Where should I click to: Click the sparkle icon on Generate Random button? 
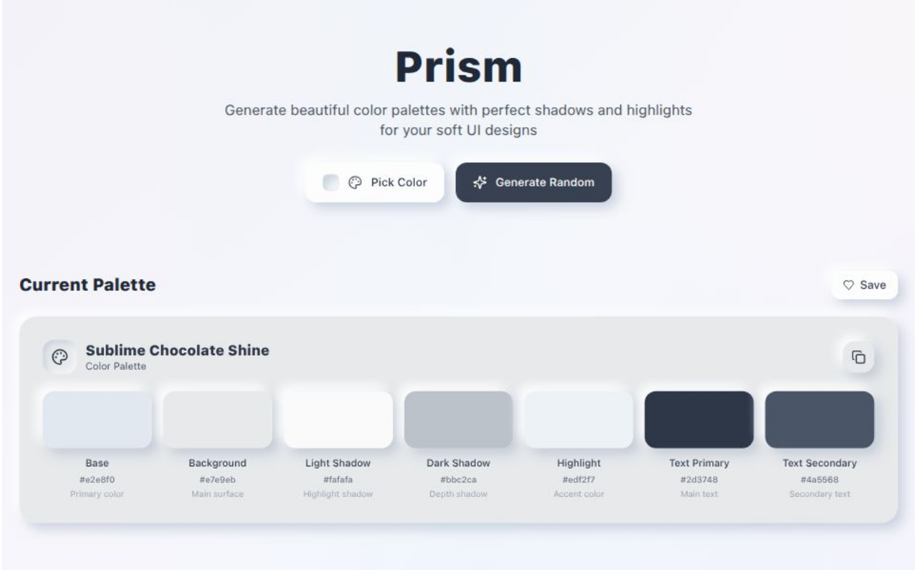point(480,182)
